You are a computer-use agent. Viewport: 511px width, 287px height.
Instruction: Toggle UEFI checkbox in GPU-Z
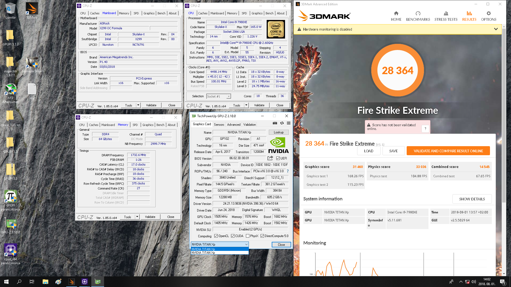[278, 158]
